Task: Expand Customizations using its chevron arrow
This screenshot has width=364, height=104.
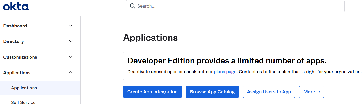Action: 71,57
